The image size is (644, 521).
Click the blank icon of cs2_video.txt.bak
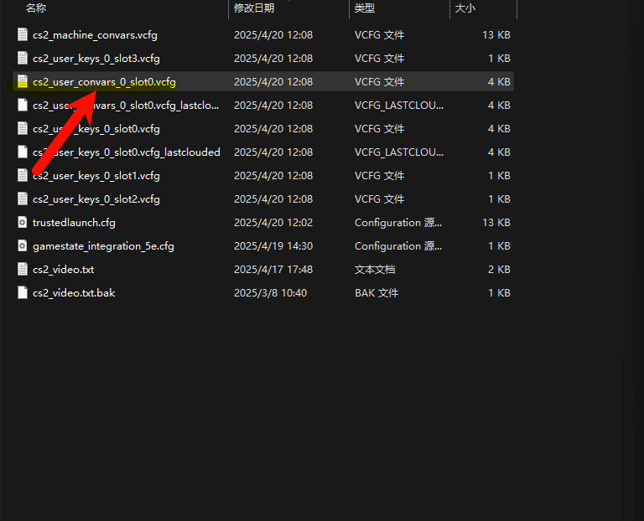coord(23,292)
